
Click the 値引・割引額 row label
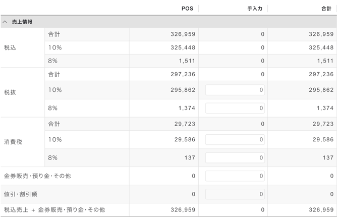21,194
